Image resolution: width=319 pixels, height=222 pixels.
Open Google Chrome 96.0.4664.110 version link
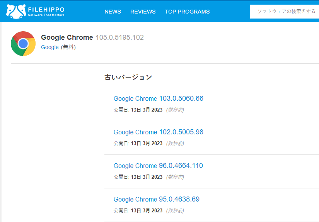[x=158, y=166]
